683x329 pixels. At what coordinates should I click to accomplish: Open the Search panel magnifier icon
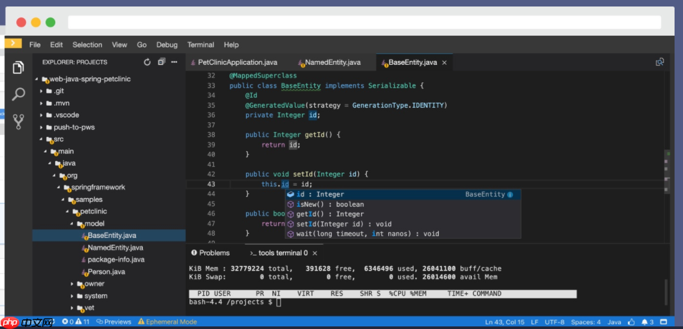(x=18, y=94)
